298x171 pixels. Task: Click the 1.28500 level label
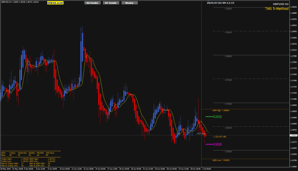[x=228, y=33]
